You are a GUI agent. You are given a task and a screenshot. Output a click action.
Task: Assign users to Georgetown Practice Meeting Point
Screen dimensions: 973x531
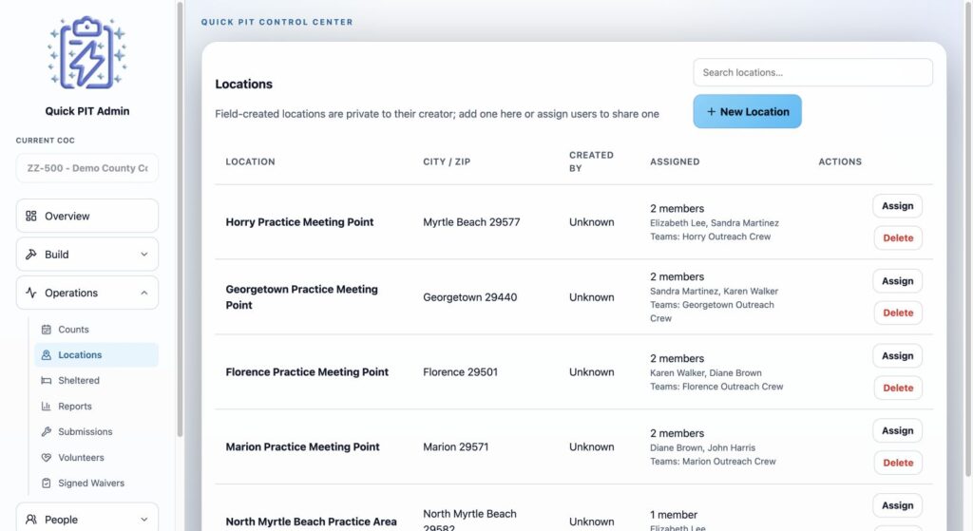point(897,281)
